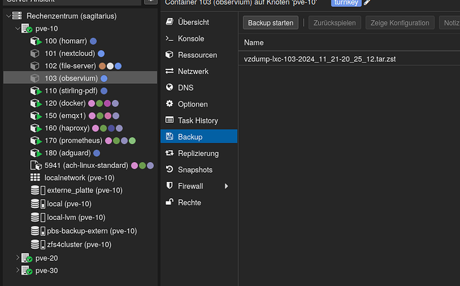Click the datacenter server icon for Rechenzentrum
The height and width of the screenshot is (286, 460).
click(x=17, y=15)
